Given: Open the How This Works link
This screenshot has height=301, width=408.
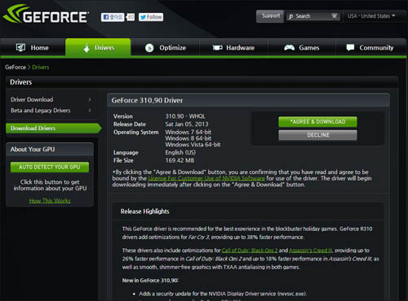Looking at the screenshot, I should tap(50, 201).
